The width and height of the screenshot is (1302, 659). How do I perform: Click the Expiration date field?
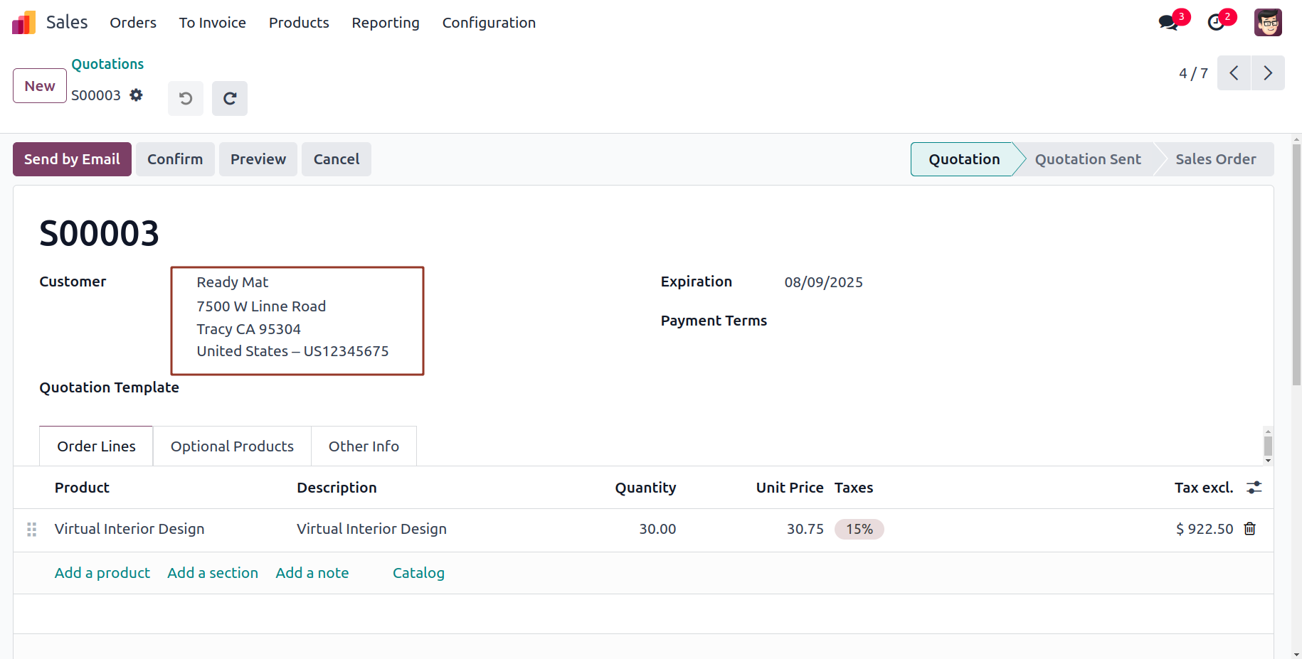coord(823,282)
